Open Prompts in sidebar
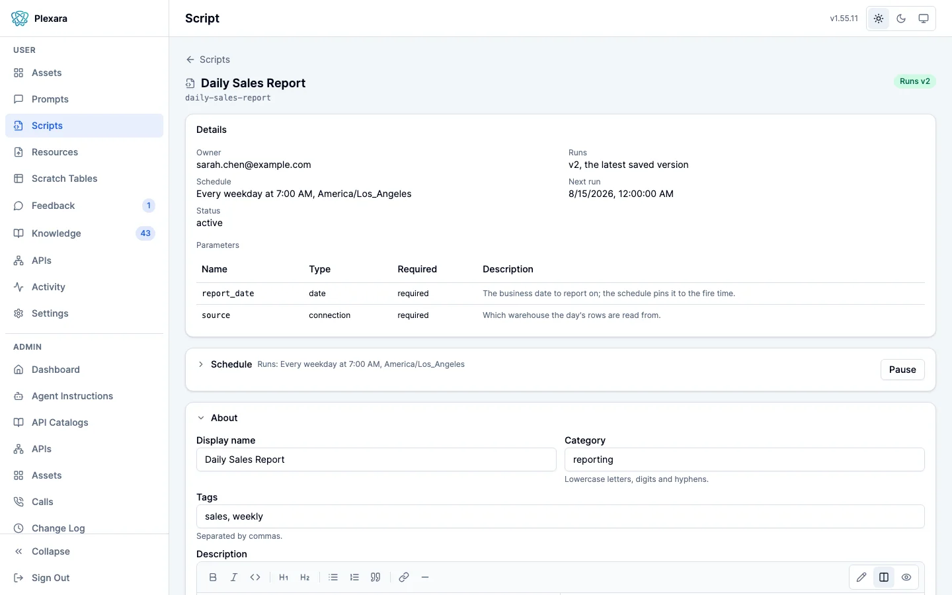 [84, 99]
